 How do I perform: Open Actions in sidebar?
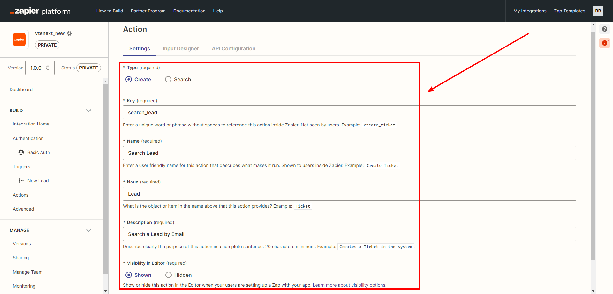(x=21, y=195)
